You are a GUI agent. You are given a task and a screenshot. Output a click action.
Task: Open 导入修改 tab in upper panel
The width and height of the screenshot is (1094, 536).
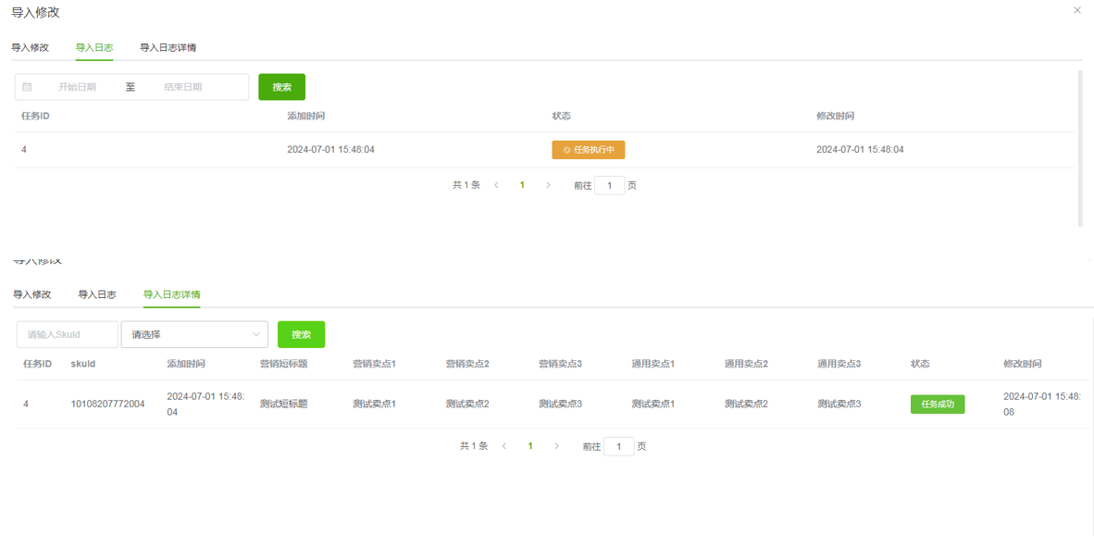pos(30,47)
